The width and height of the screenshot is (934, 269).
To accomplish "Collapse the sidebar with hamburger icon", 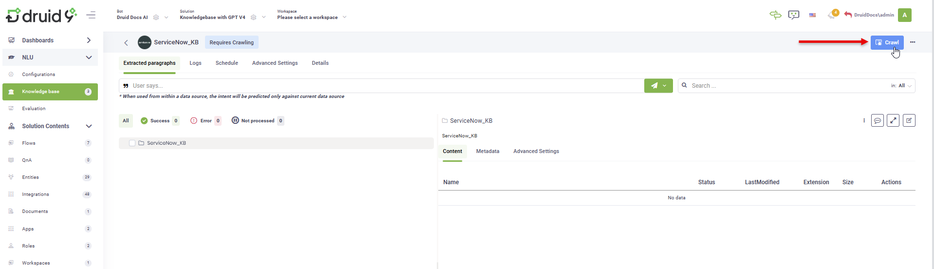I will (91, 15).
